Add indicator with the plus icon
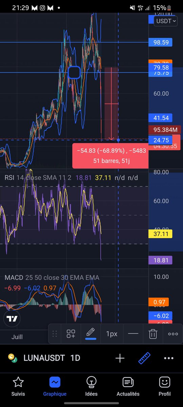Image resolution: width=183 pixels, height=407 pixels. click(x=120, y=358)
